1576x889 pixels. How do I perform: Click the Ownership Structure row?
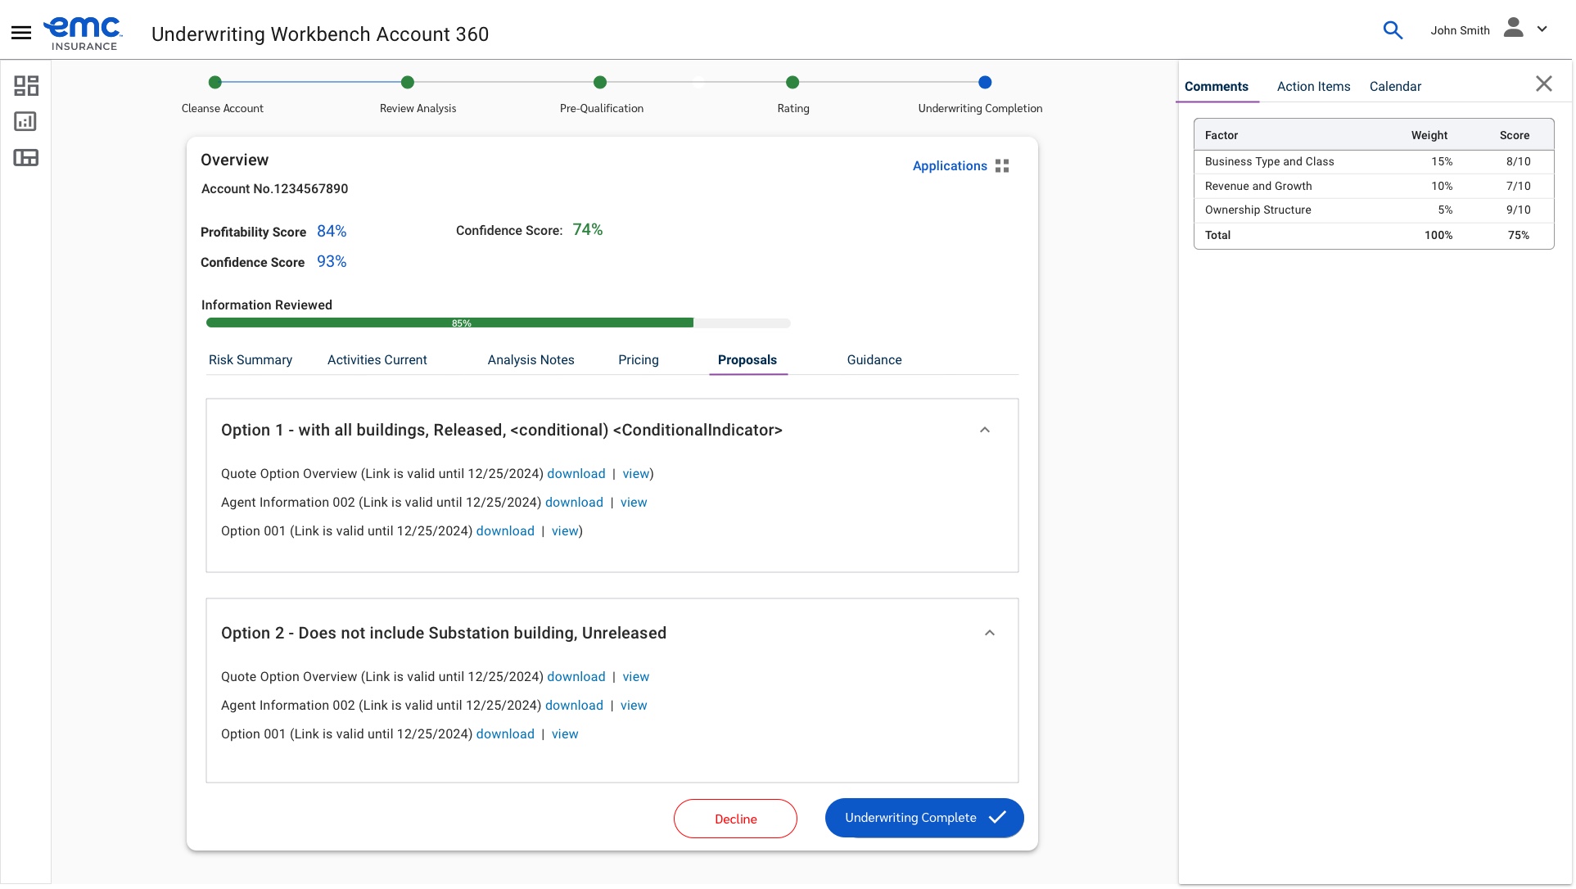tap(1374, 210)
